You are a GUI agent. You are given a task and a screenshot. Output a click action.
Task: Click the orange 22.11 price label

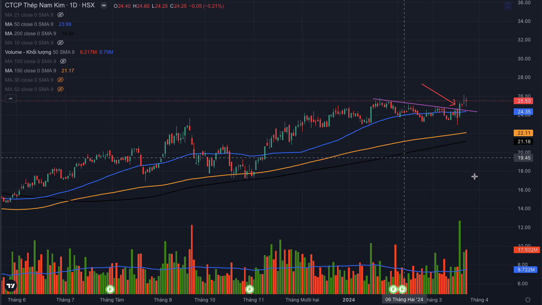click(523, 133)
